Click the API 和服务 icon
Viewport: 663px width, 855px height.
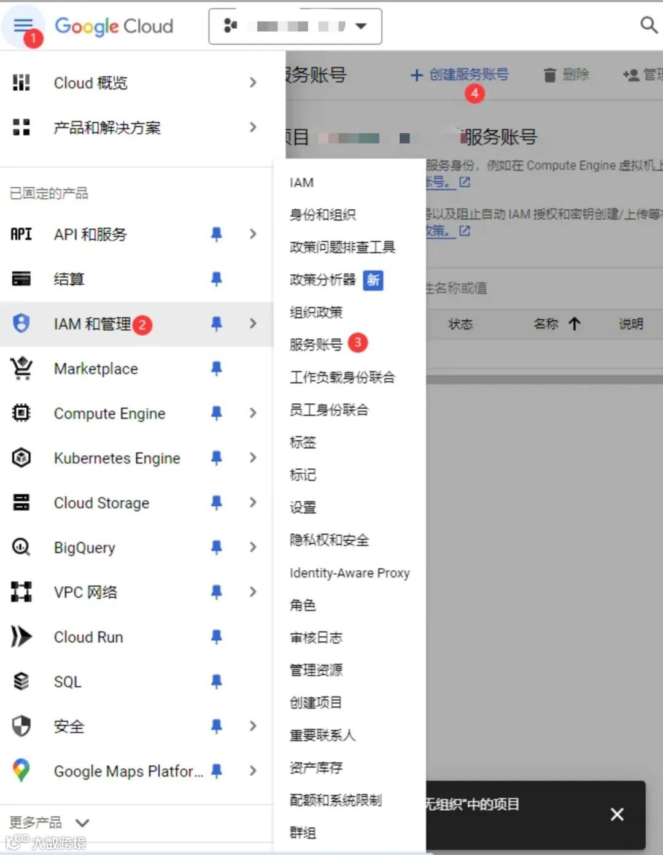21,234
